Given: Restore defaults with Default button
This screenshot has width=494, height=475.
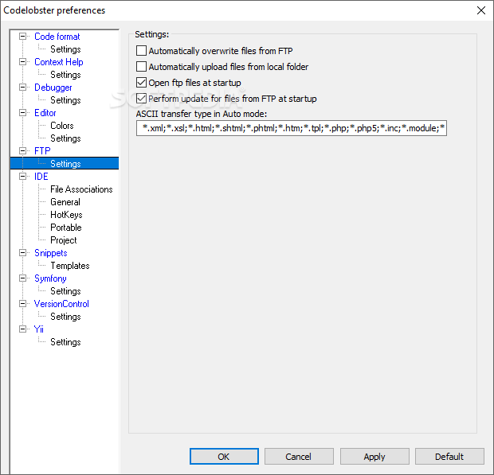Looking at the screenshot, I should [449, 457].
